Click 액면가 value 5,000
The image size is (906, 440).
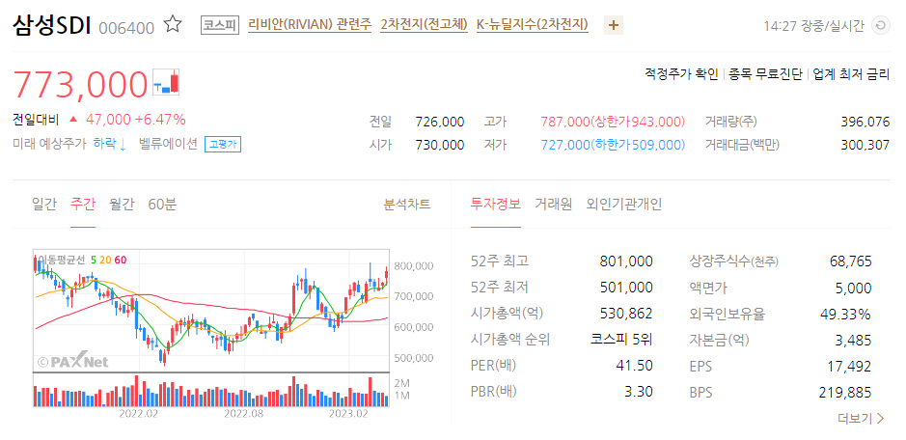(854, 288)
